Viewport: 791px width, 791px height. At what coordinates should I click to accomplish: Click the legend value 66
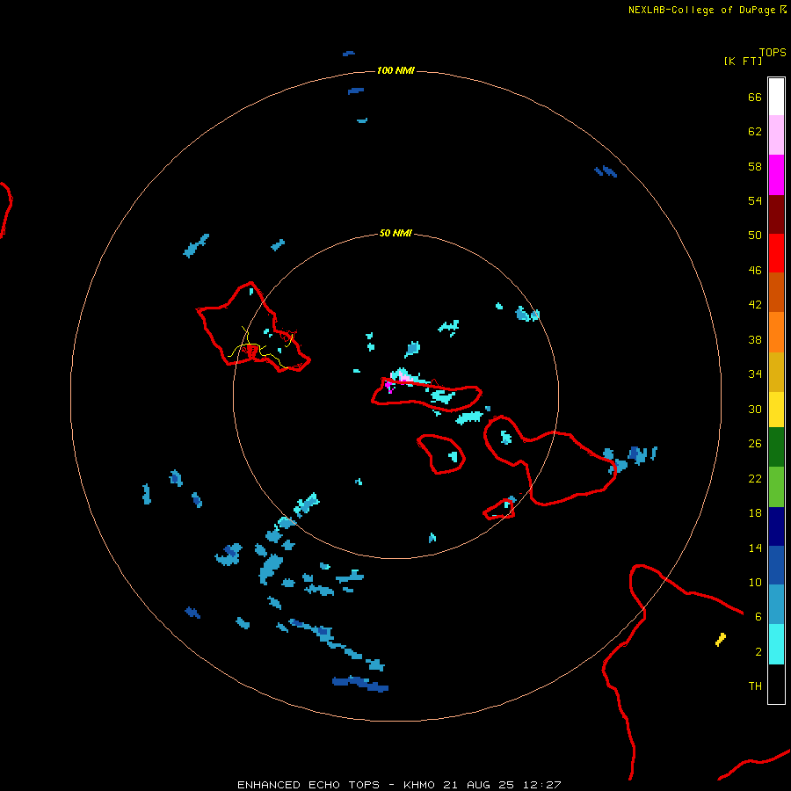coord(755,98)
